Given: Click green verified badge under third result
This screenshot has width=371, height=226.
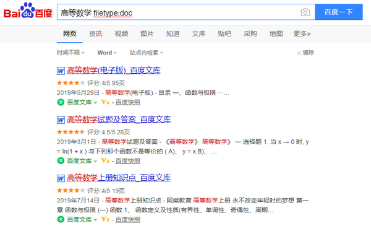Looking at the screenshot, I should pos(61,219).
